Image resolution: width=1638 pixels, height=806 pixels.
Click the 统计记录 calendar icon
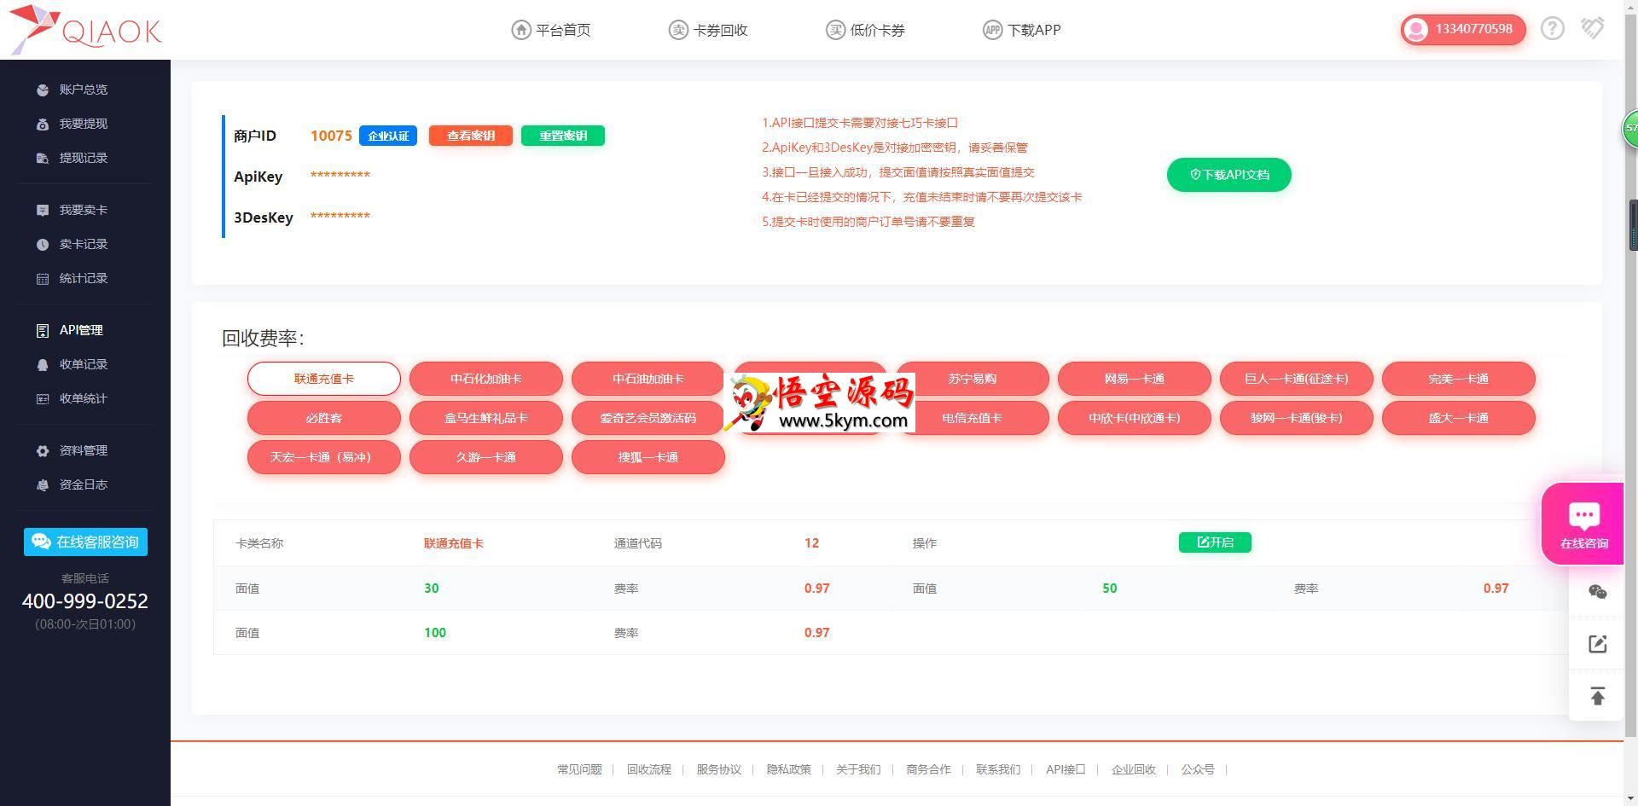[43, 278]
